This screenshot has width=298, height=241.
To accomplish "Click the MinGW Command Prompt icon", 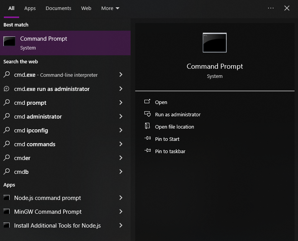I will coord(7,211).
